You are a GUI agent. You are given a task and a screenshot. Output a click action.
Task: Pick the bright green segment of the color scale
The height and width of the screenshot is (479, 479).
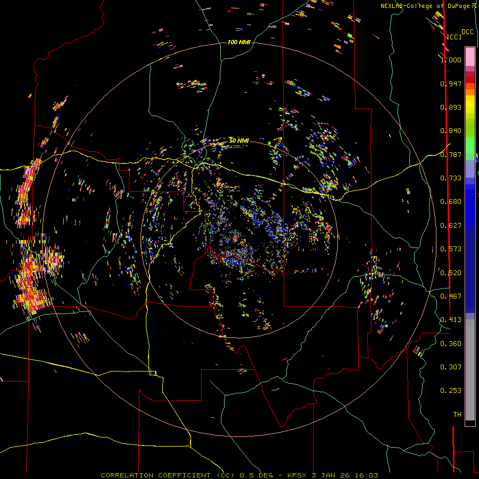pos(470,145)
